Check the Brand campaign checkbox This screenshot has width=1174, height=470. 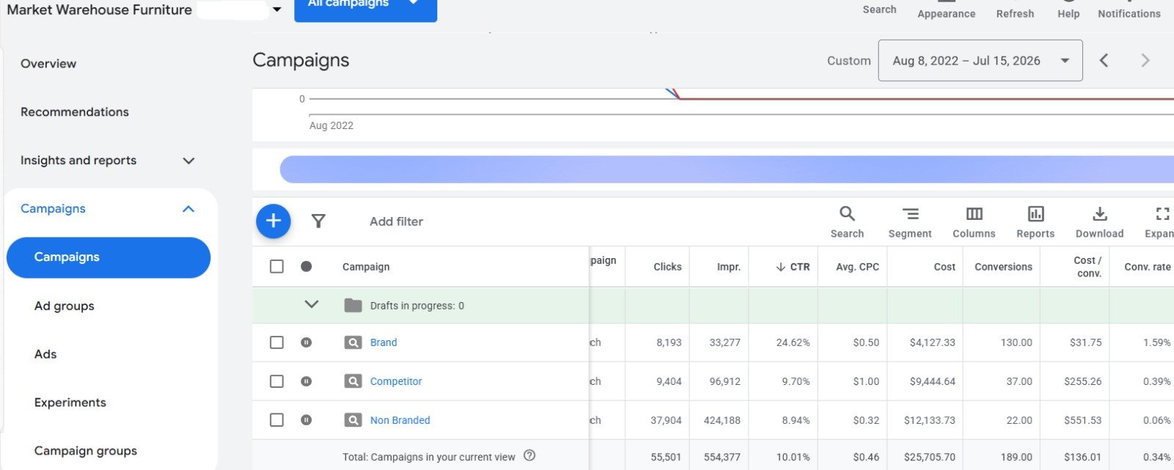[x=277, y=342]
